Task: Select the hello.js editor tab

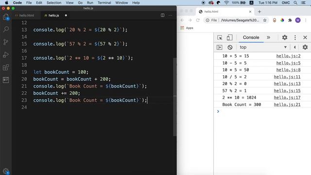Action: click(53, 16)
